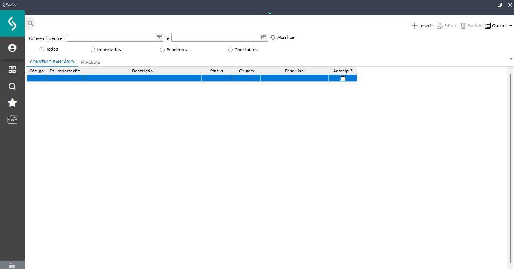Select the Pendentes radio option
The height and width of the screenshot is (269, 514).
174,50
